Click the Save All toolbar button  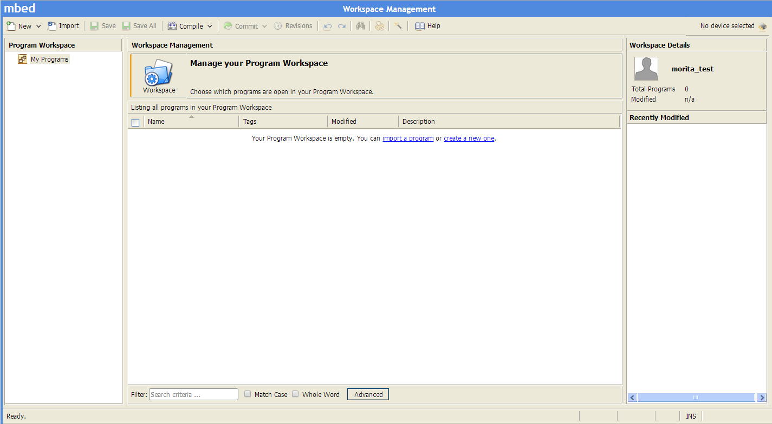(x=139, y=26)
